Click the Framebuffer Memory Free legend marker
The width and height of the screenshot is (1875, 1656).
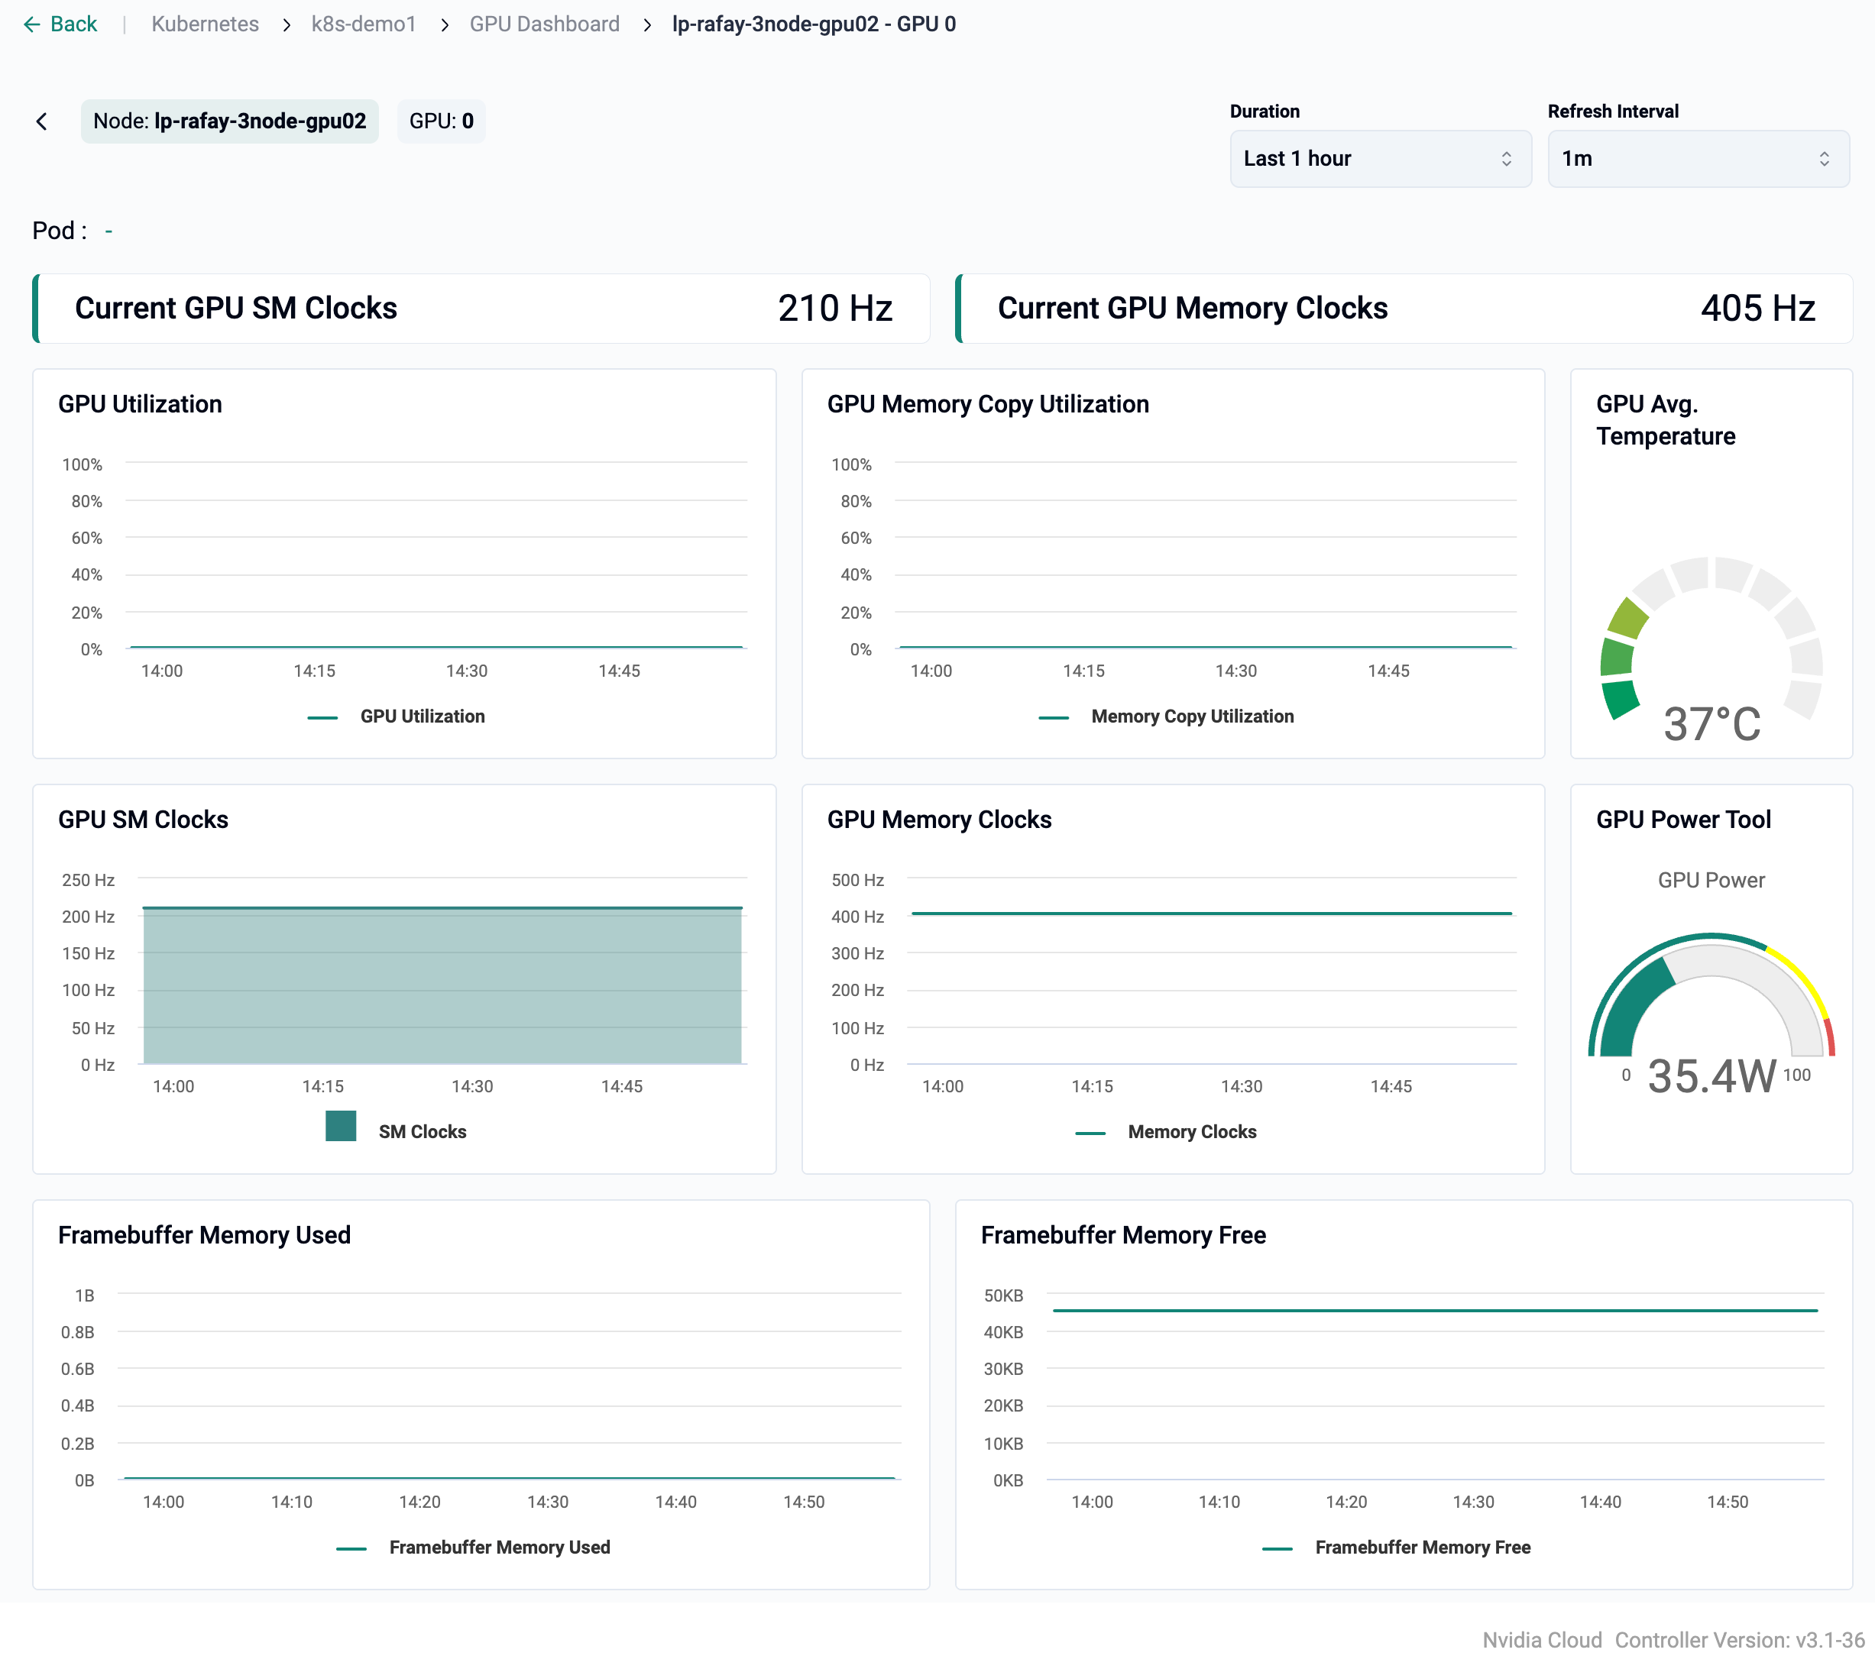point(1278,1547)
